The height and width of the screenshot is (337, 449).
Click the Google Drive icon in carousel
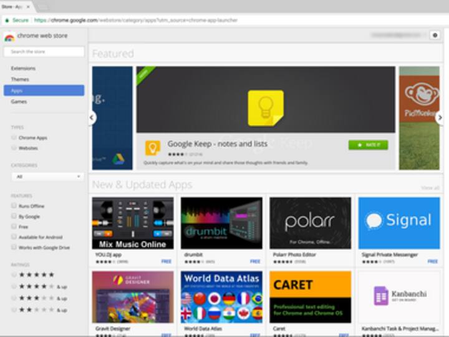[x=118, y=160]
